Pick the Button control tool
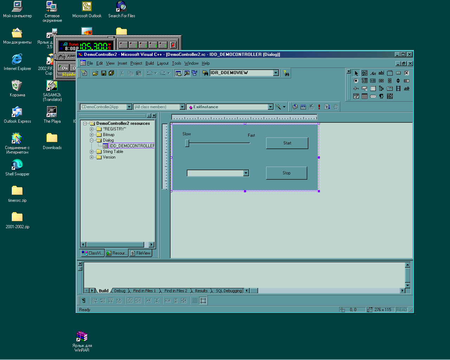450x360 pixels. [x=398, y=73]
